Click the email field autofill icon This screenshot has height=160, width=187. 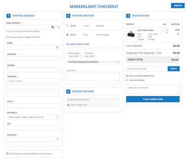pyautogui.click(x=53, y=27)
